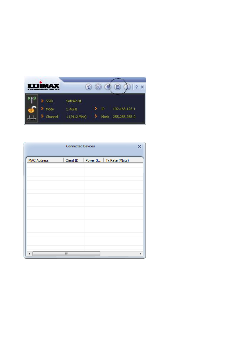Sort by Client ID column header

[74, 160]
